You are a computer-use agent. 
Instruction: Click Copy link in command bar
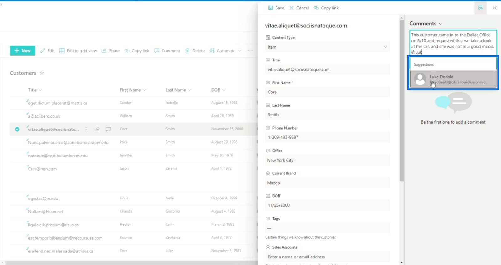(x=137, y=51)
